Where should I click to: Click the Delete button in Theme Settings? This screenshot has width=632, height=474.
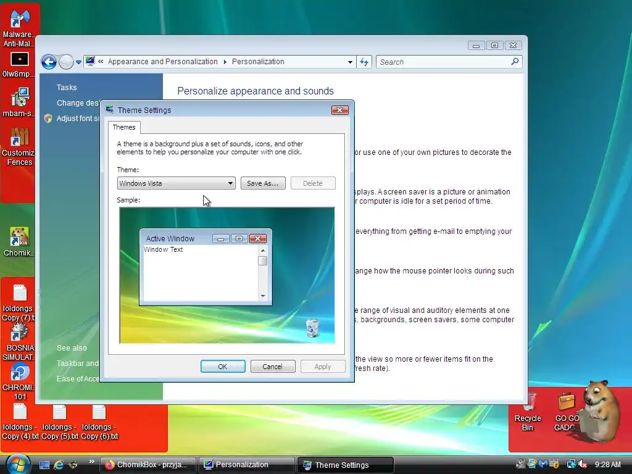tap(313, 183)
